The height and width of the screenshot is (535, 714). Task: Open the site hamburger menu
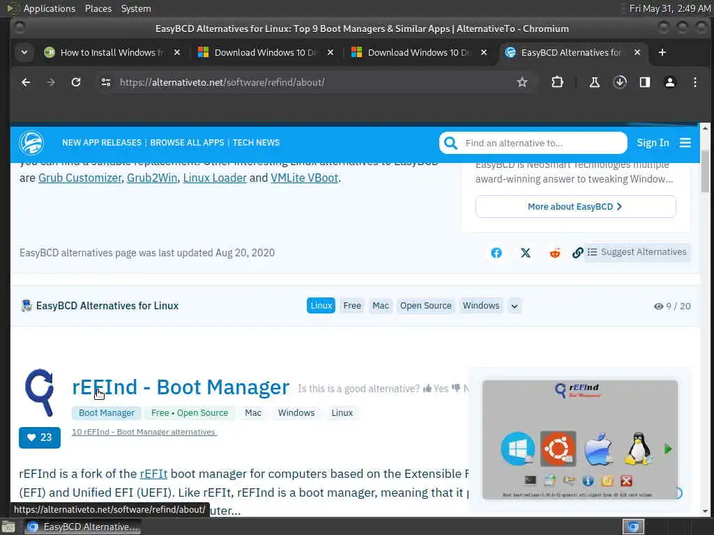[685, 143]
